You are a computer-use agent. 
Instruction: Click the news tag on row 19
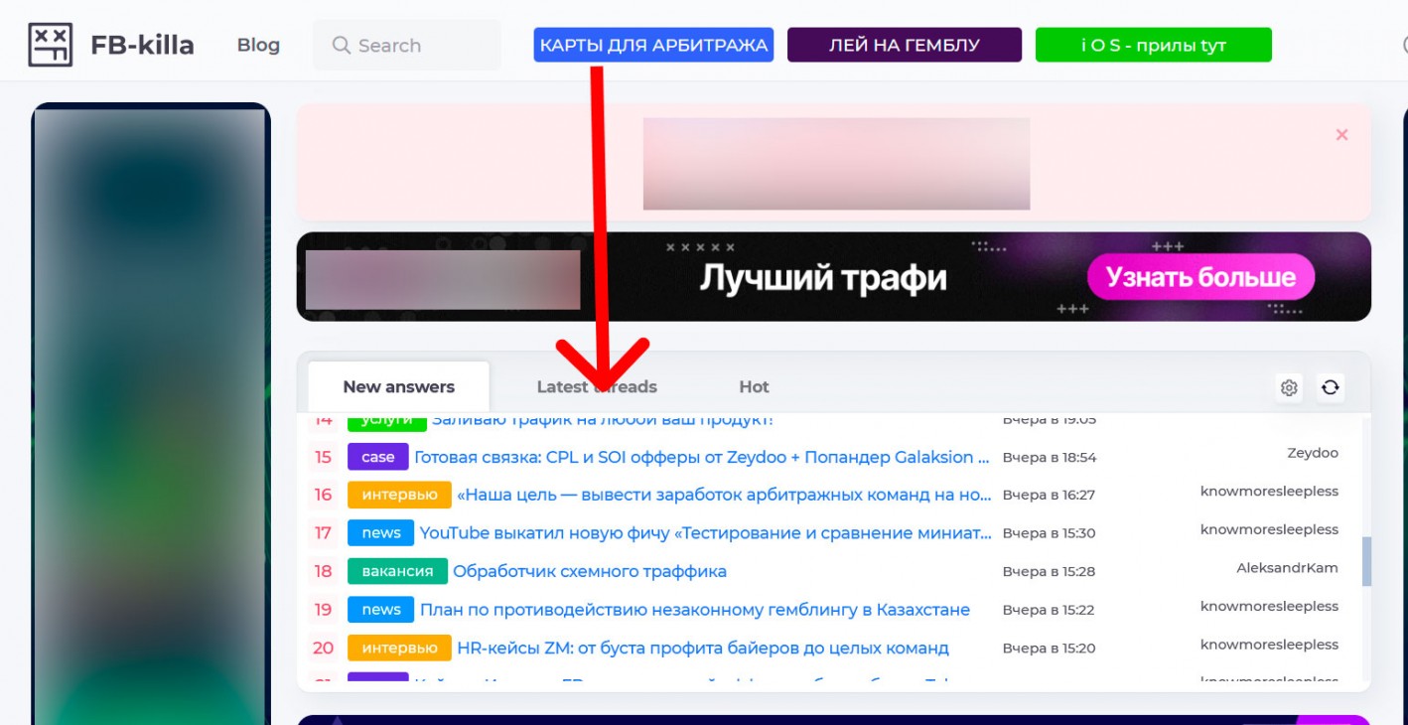point(381,609)
